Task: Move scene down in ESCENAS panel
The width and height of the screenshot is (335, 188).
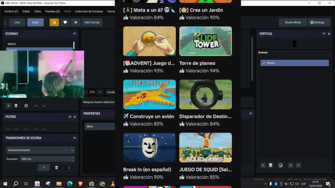Action: click(44, 106)
